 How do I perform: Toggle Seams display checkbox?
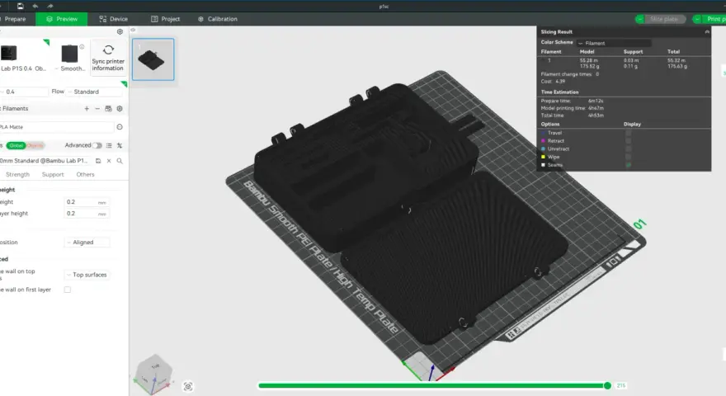click(x=629, y=164)
